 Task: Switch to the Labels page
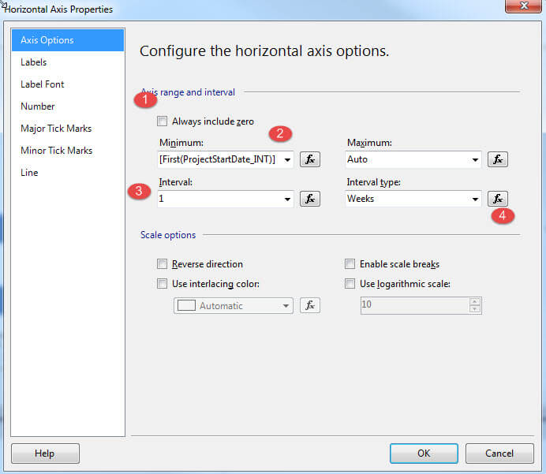point(34,62)
